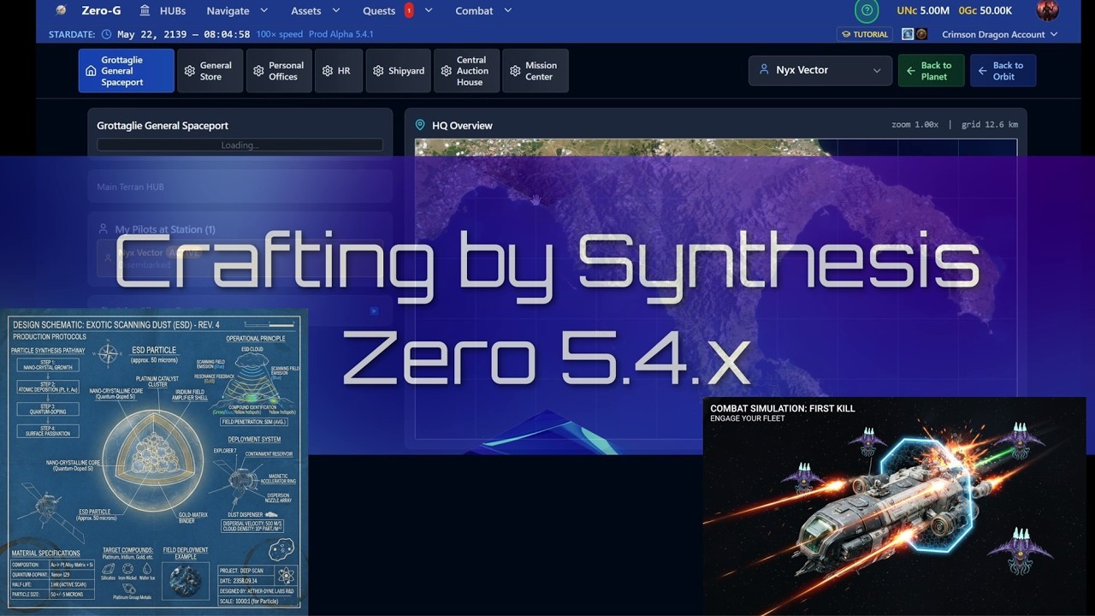Click the round orange icon near account
The height and width of the screenshot is (616, 1095).
pos(921,34)
